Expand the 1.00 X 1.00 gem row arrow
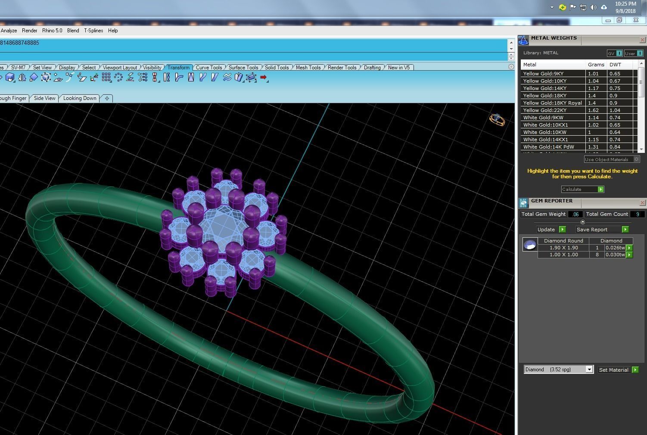This screenshot has width=647, height=435. pyautogui.click(x=629, y=255)
